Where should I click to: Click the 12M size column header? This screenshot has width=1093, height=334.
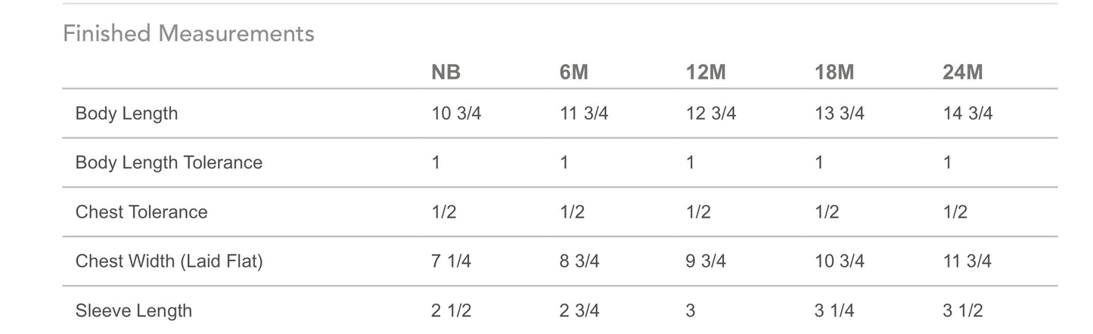[706, 73]
